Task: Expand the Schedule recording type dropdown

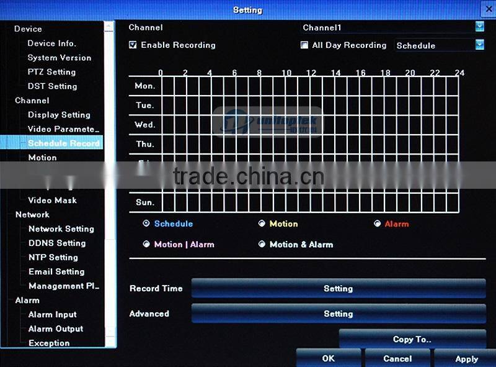Action: [479, 45]
